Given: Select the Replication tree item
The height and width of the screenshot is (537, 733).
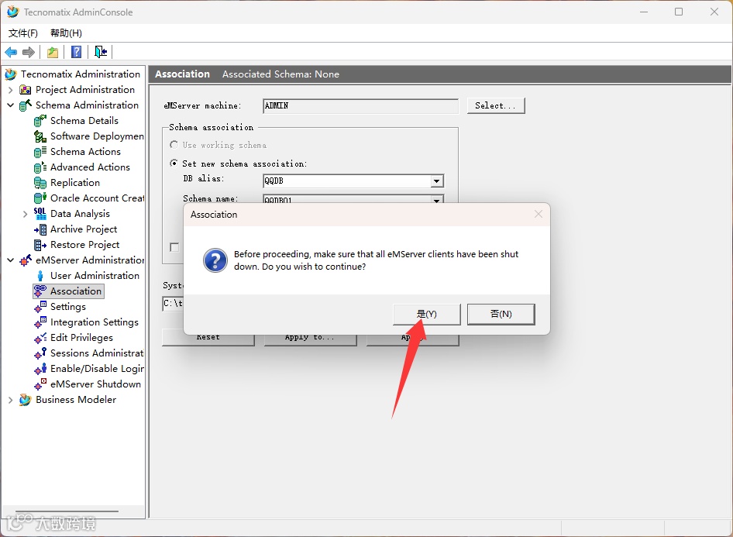Looking at the screenshot, I should pyautogui.click(x=75, y=183).
